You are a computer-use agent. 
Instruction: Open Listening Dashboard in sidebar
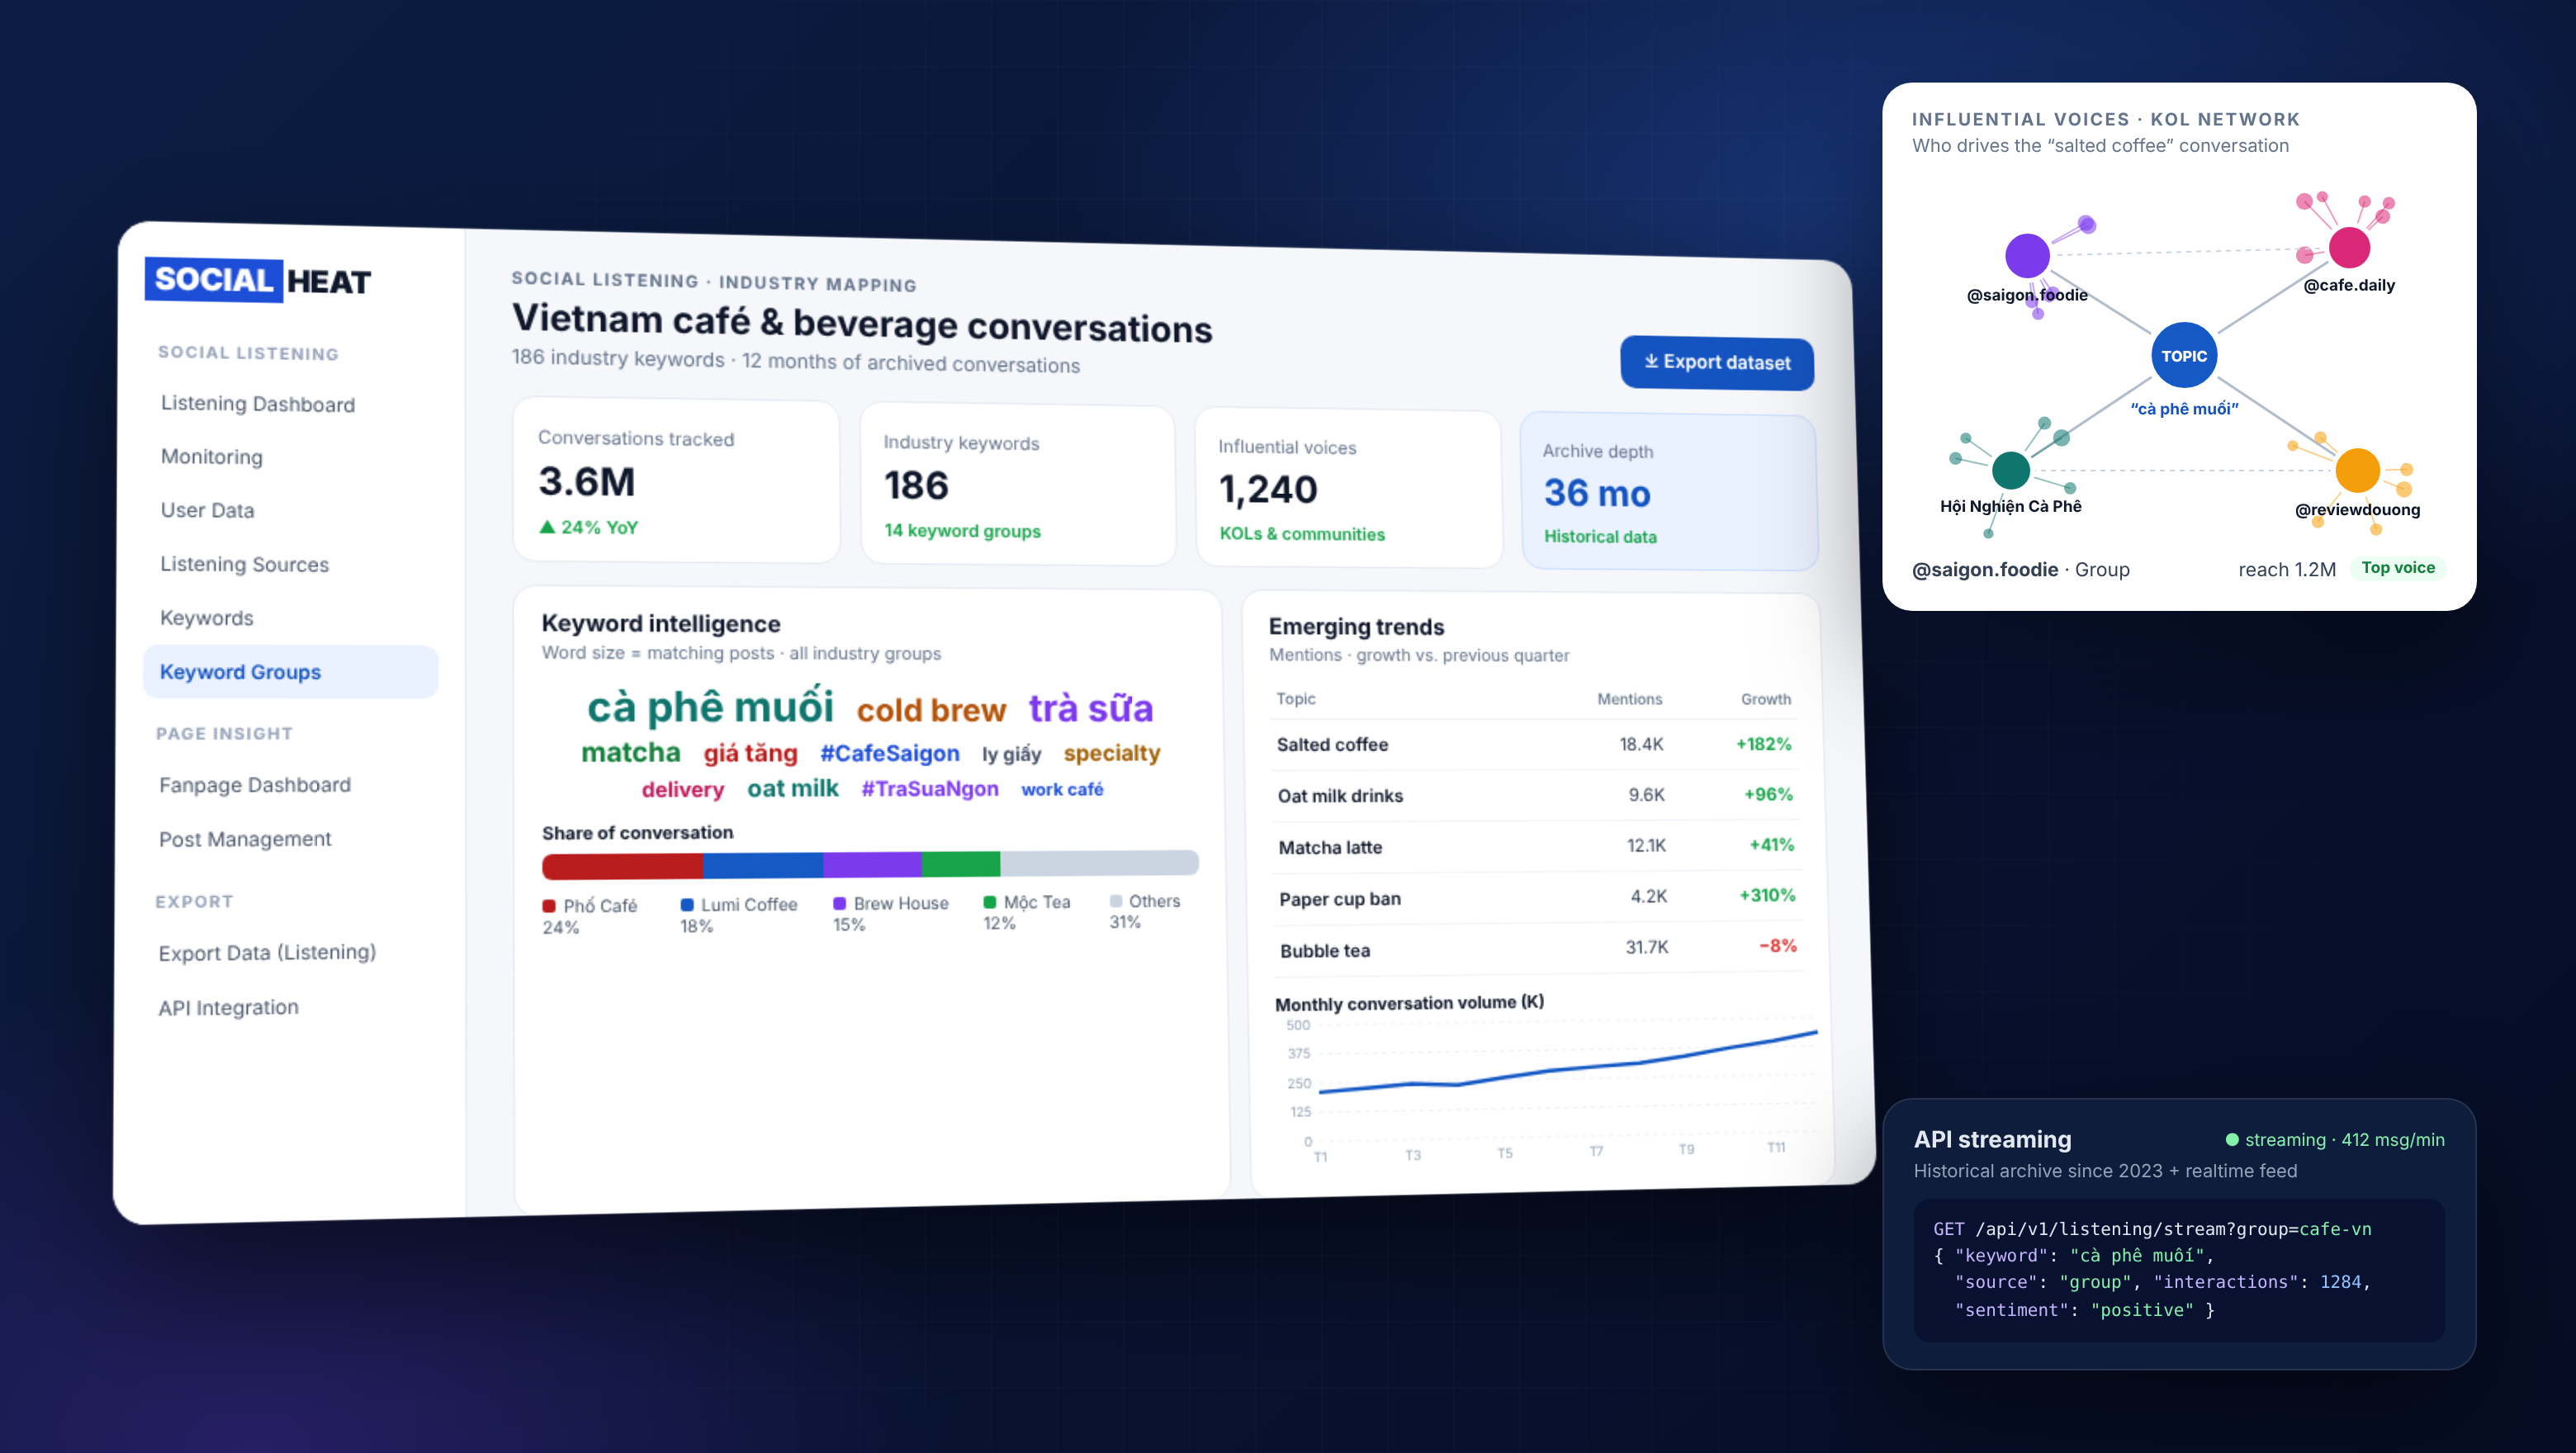258,404
